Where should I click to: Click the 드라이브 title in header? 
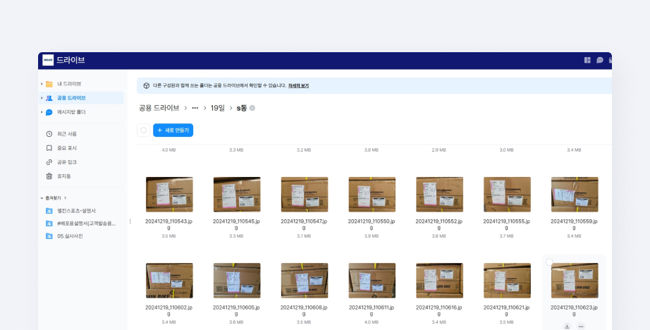(x=71, y=60)
